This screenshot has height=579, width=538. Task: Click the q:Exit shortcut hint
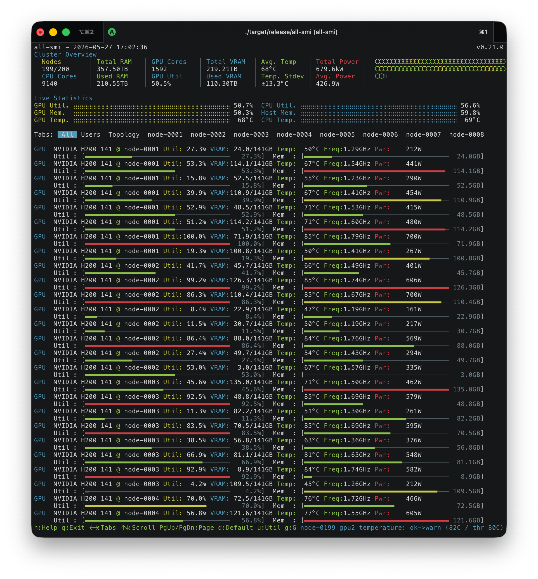73,528
